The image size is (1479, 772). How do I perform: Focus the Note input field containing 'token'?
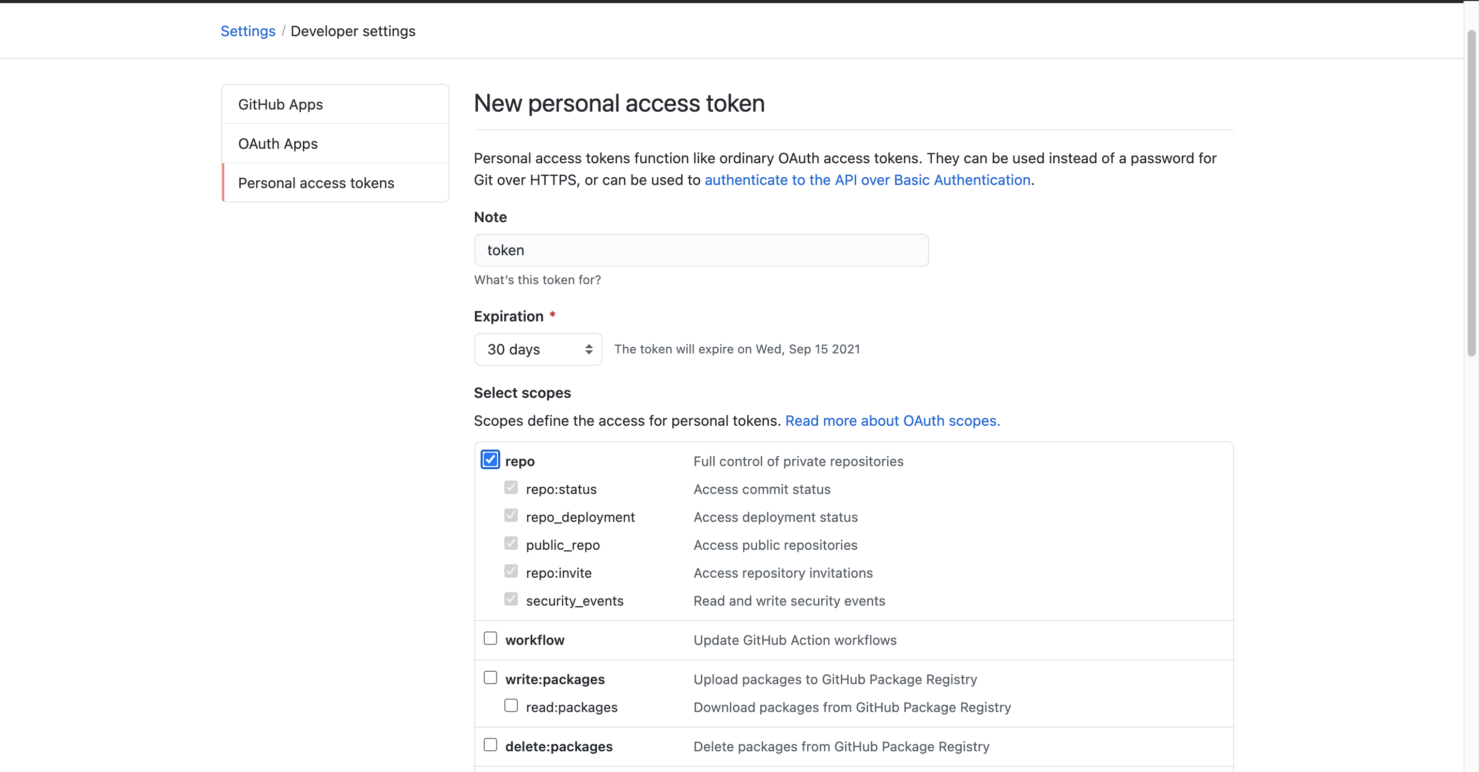(701, 250)
